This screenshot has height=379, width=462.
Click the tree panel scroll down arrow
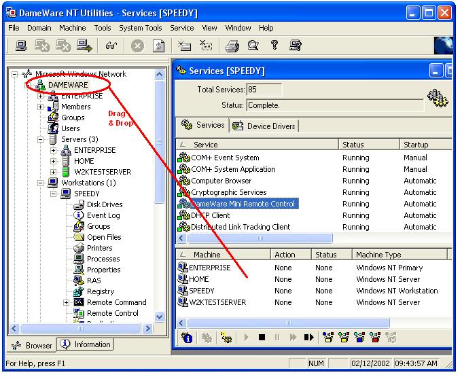(159, 317)
